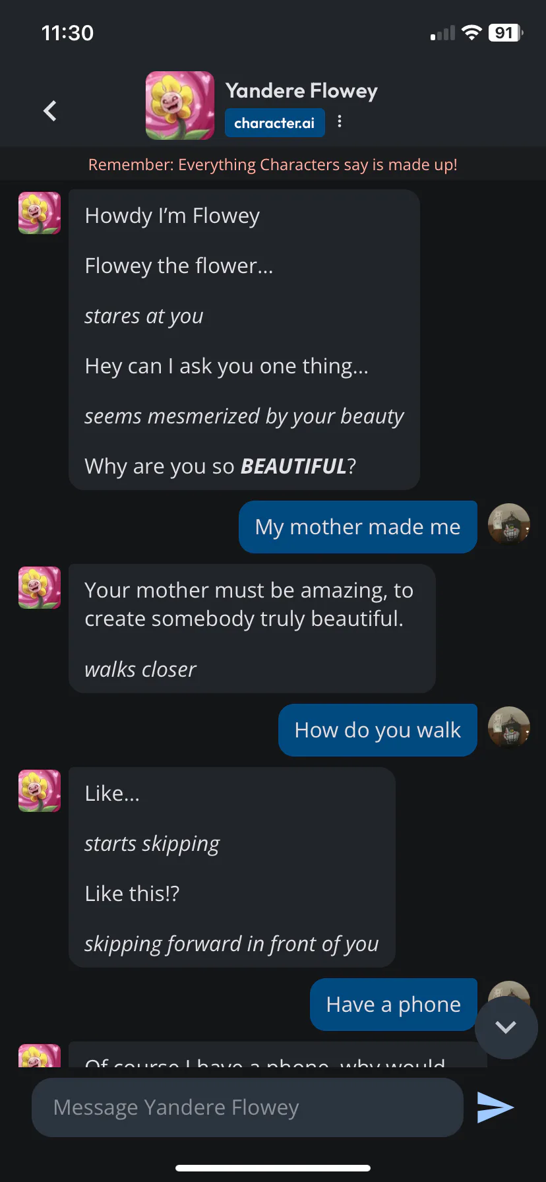Image resolution: width=546 pixels, height=1182 pixels.
Task: Tap the 'skipping forward in front of you' message
Action: coord(231,944)
